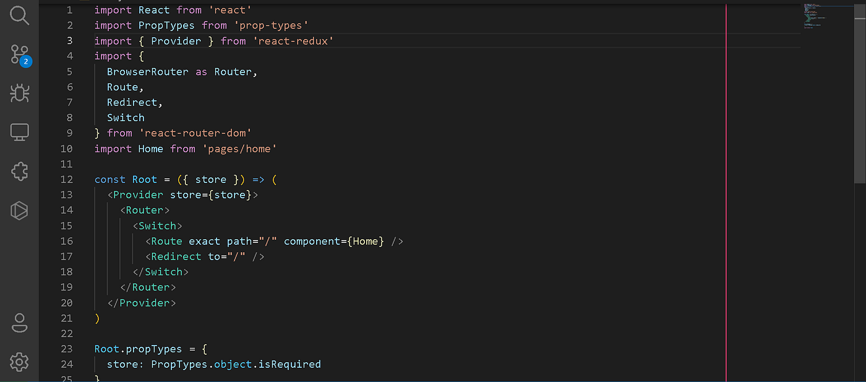Click the 'react-router-dom' string
Image resolution: width=866 pixels, height=382 pixels.
click(195, 133)
